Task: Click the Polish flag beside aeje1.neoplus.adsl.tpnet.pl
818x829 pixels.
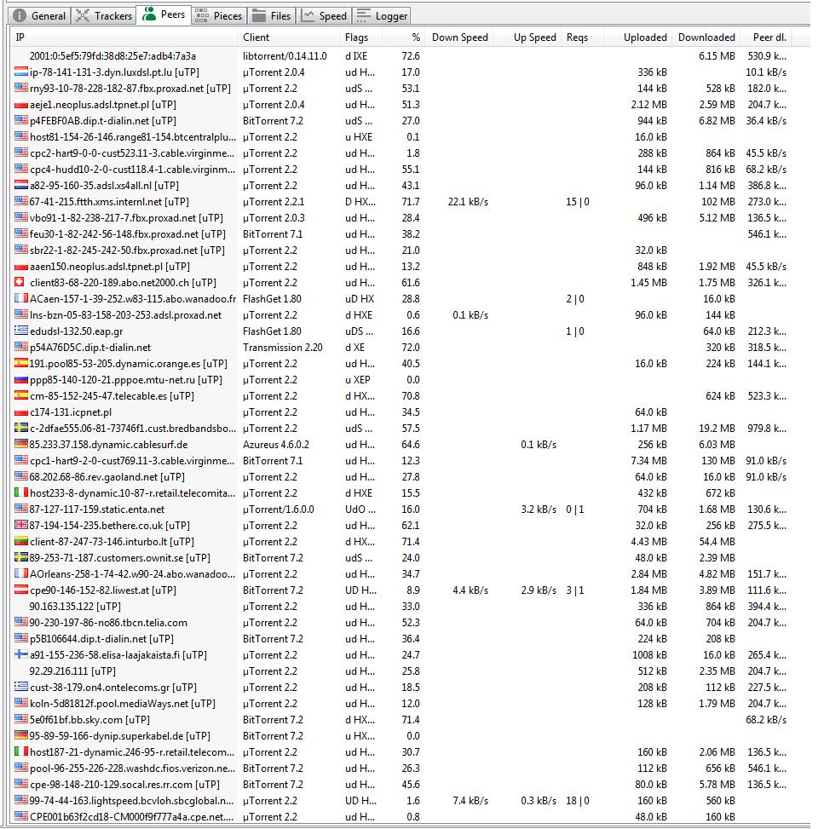Action: click(x=21, y=104)
